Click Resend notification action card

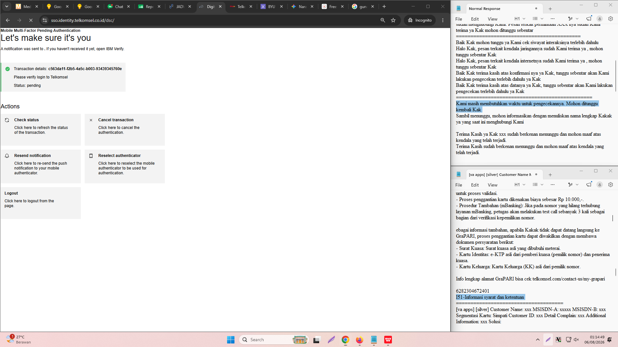tap(41, 166)
